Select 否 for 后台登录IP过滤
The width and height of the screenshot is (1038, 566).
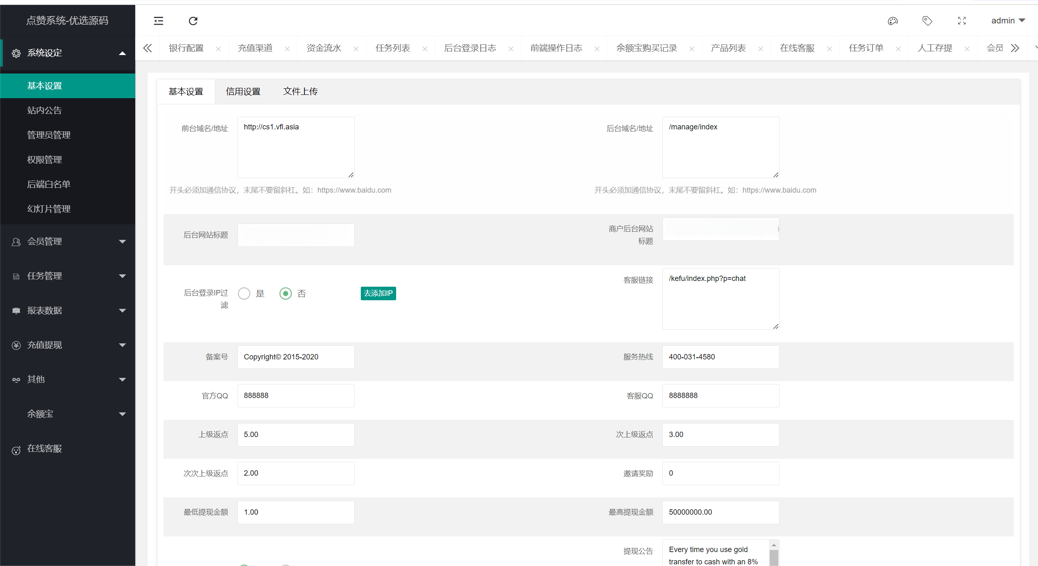click(x=286, y=293)
